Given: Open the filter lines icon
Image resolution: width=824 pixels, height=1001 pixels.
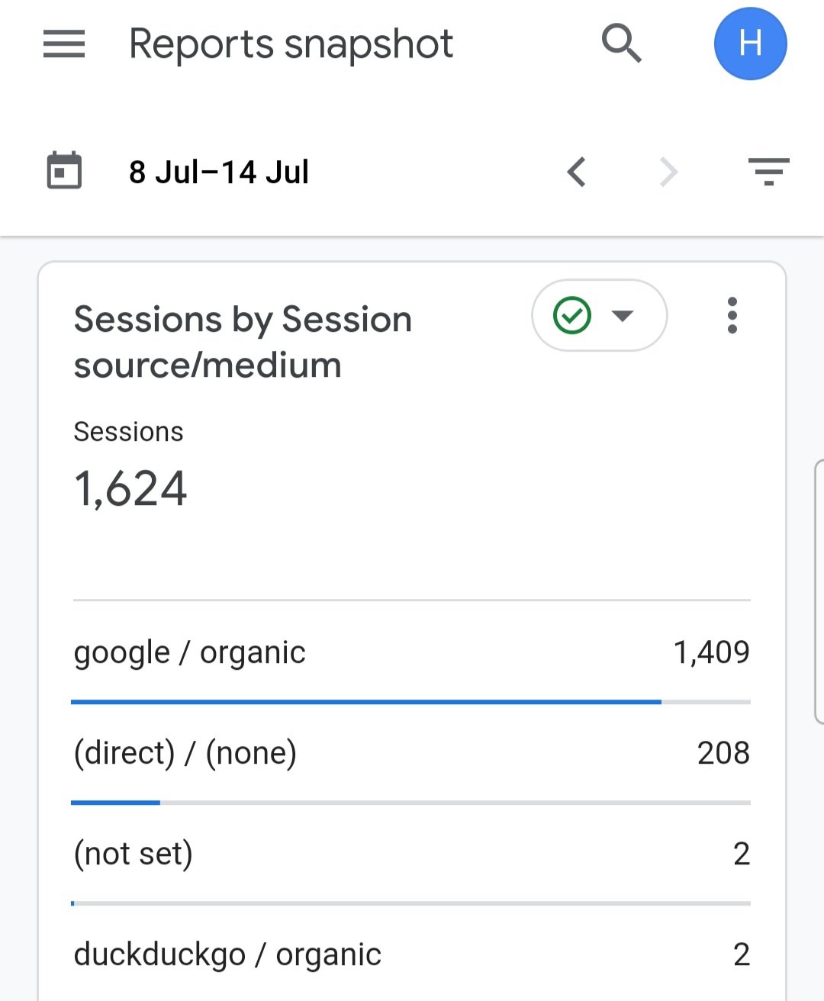Looking at the screenshot, I should 768,172.
